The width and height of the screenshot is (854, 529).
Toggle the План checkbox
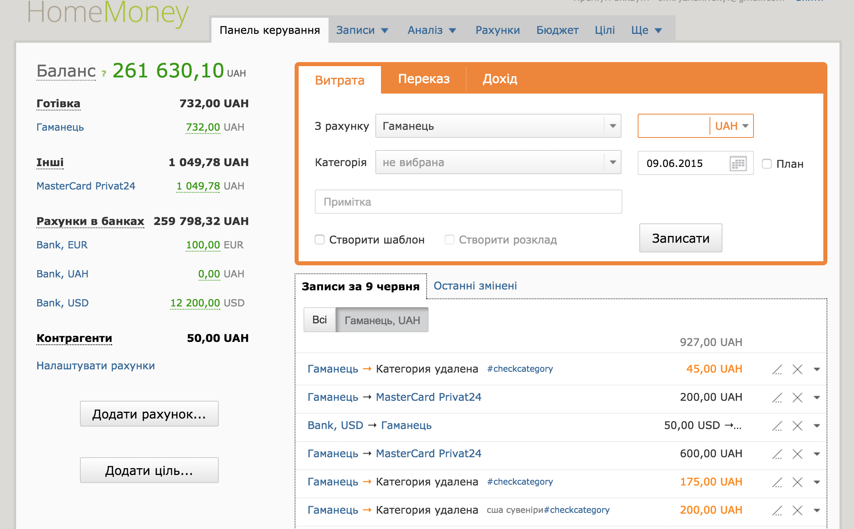767,164
